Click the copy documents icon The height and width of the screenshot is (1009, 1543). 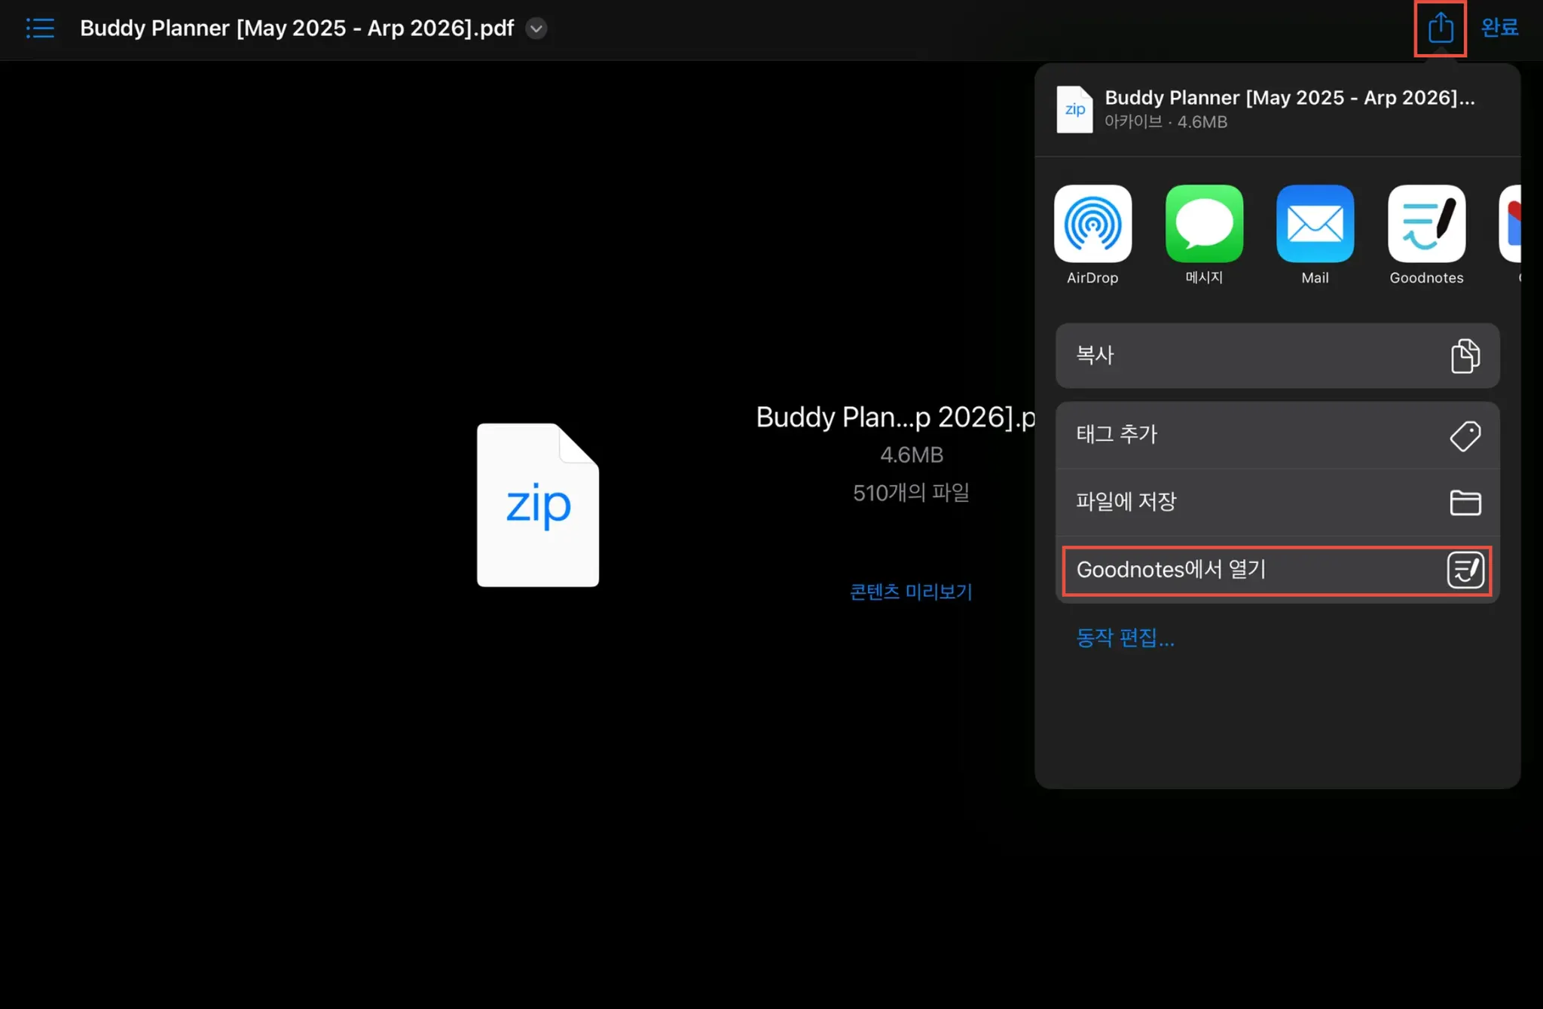click(1465, 356)
